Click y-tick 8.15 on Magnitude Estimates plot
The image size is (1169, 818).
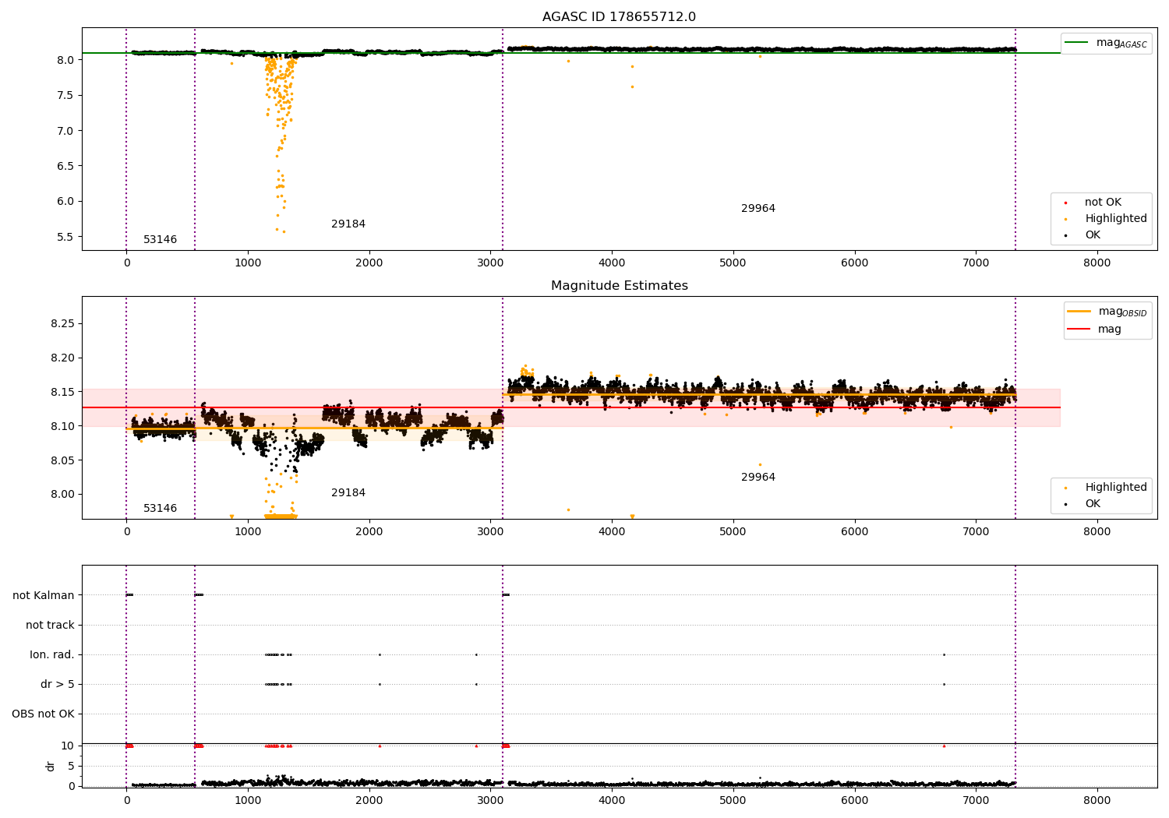click(x=62, y=392)
